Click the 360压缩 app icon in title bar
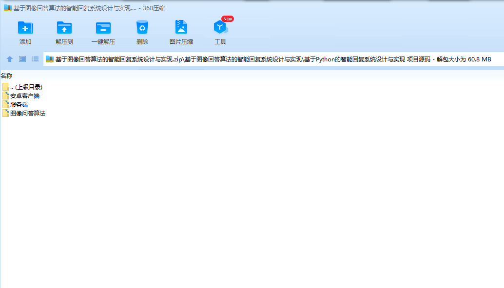The width and height of the screenshot is (504, 288). click(x=8, y=8)
